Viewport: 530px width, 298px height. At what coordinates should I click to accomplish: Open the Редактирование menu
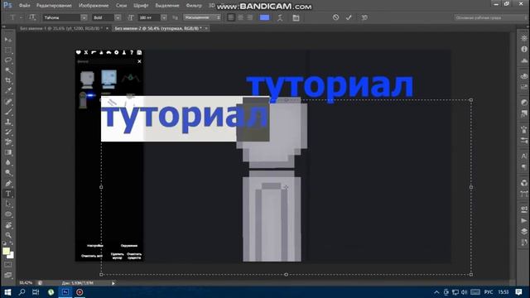(x=54, y=6)
